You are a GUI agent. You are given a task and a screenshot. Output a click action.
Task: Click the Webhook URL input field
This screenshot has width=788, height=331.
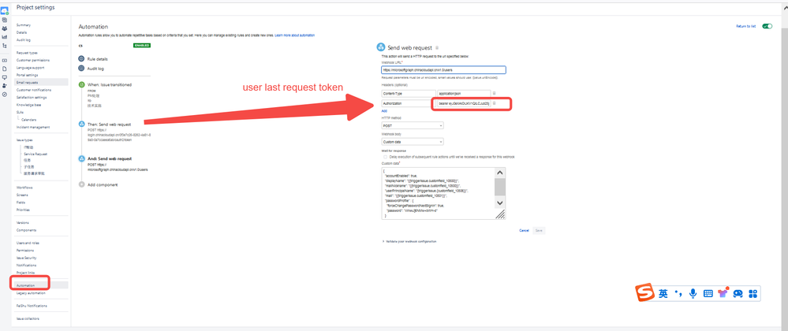(443, 70)
